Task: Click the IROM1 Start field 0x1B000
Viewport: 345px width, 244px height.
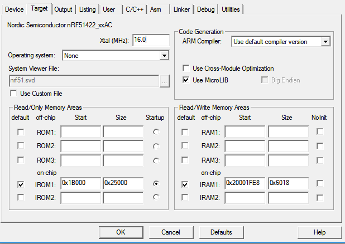Action: pos(80,183)
